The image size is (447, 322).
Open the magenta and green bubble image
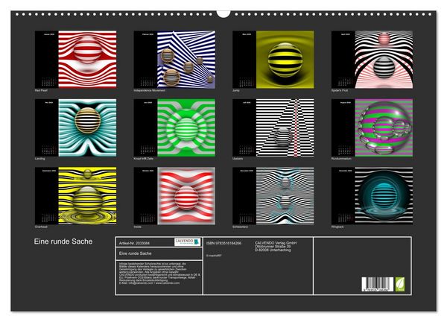pos(384,127)
